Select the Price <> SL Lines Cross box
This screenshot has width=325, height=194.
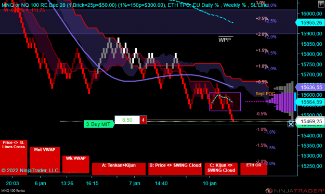tap(14, 157)
